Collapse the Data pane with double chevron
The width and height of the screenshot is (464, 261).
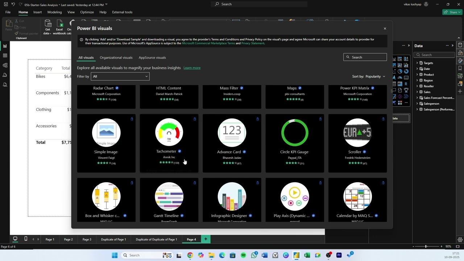coord(452,46)
